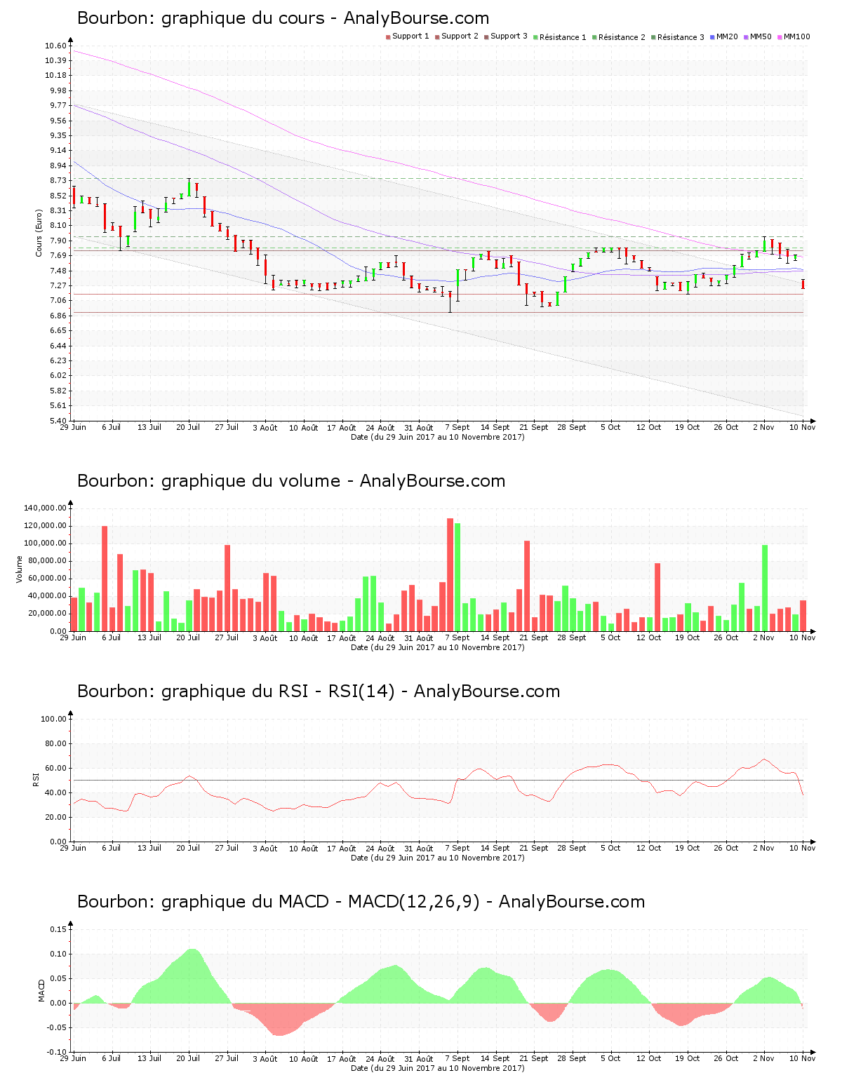This screenshot has height=1087, width=842.
Task: Select the 'Résistance 2' legend label
Action: pyautogui.click(x=622, y=37)
